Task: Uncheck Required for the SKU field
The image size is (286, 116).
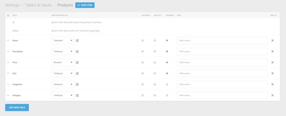Action: point(167,74)
